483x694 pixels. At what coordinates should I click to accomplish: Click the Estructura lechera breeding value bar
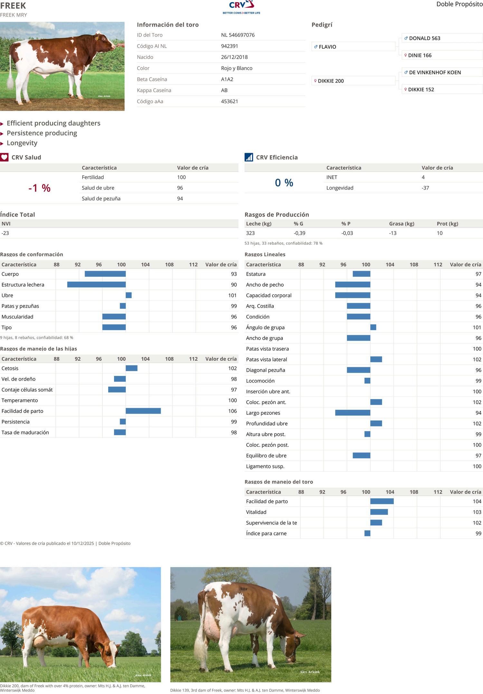point(97,285)
